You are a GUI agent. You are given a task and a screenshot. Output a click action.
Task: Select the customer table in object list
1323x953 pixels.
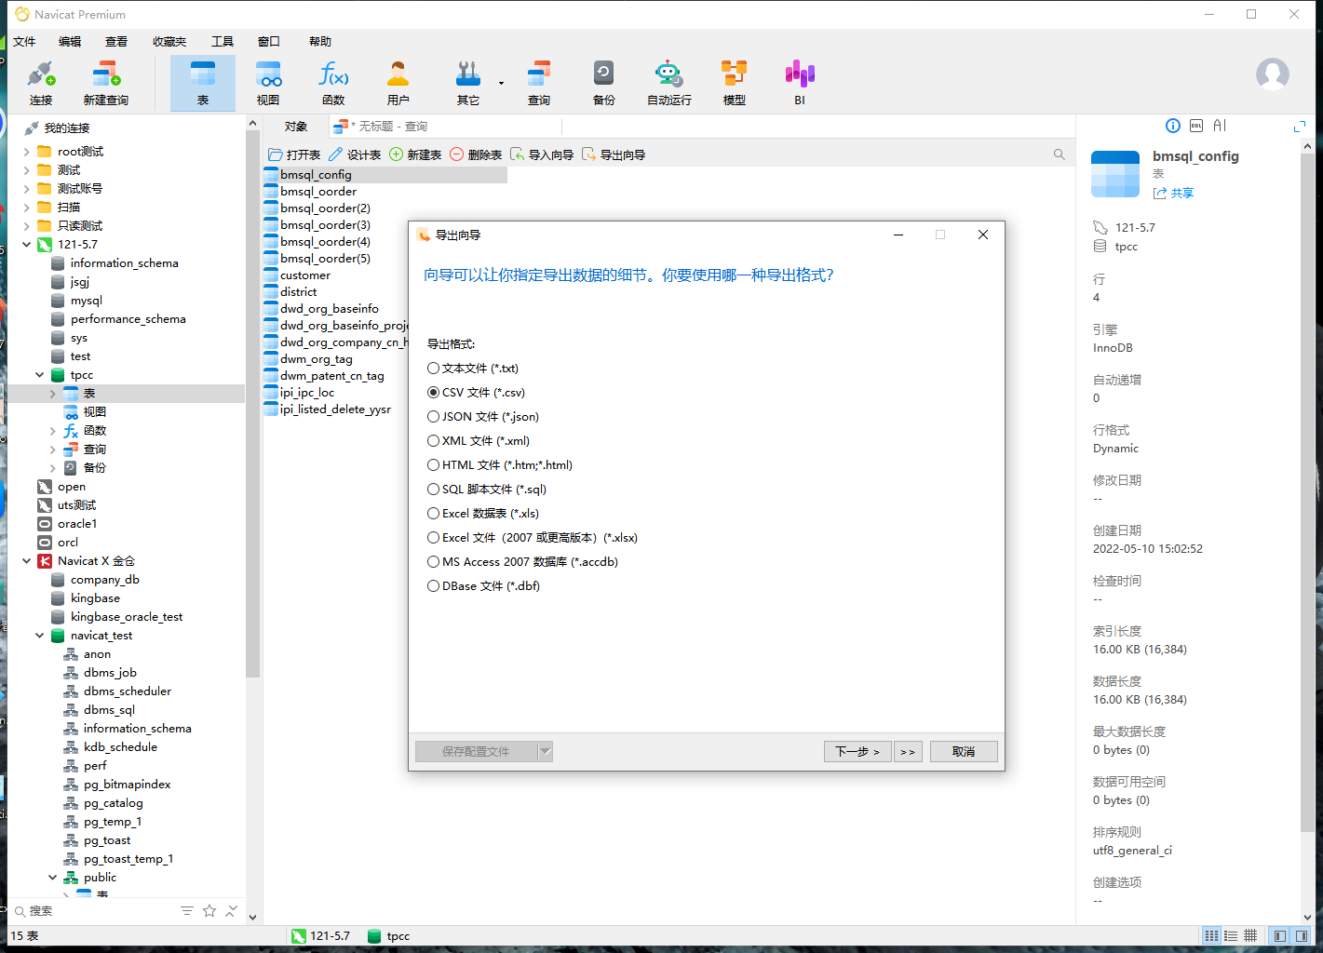point(297,275)
